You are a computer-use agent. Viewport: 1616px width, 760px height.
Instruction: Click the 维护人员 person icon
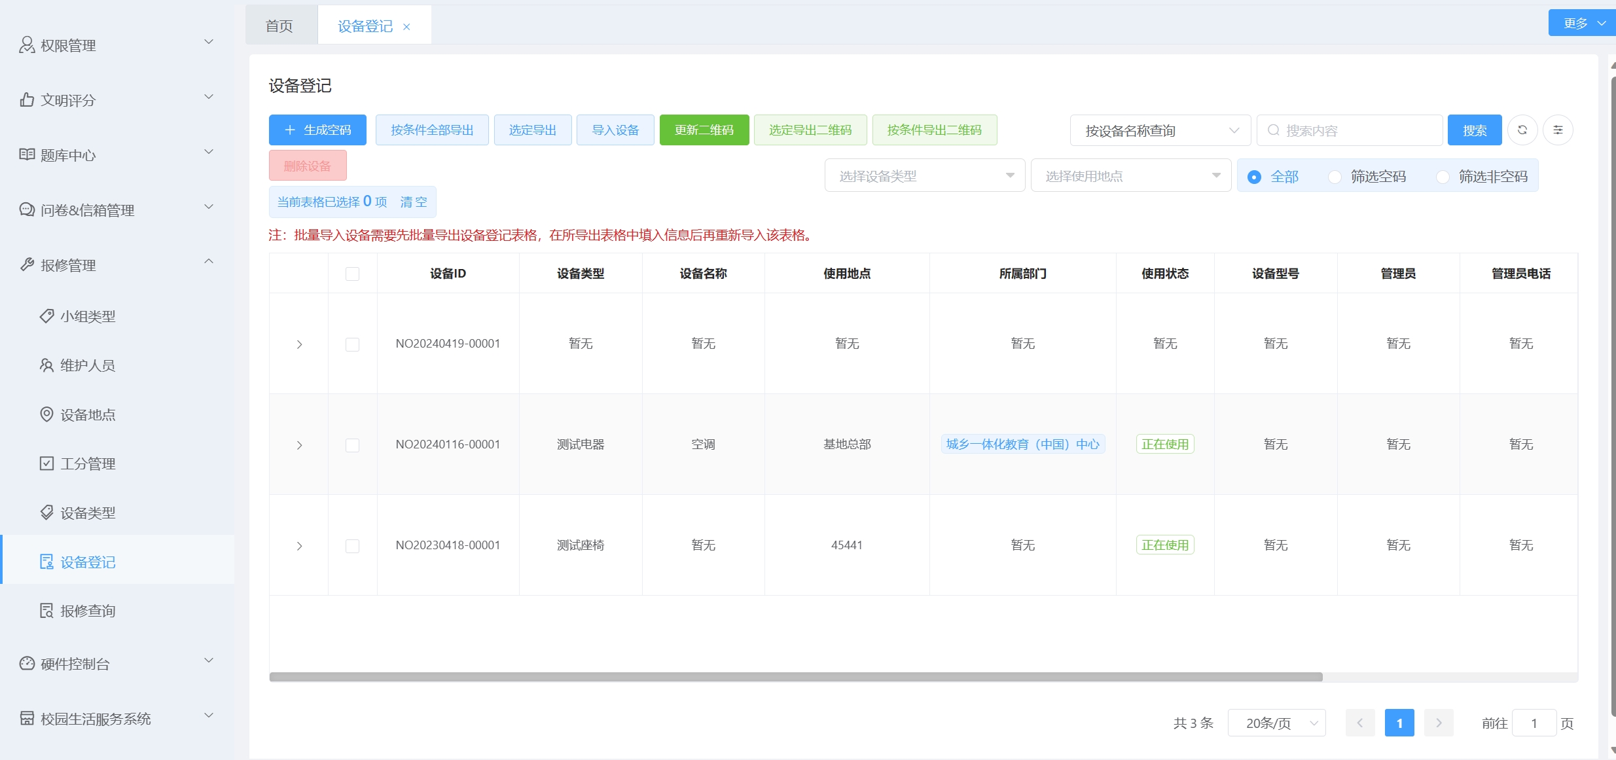pyautogui.click(x=46, y=365)
